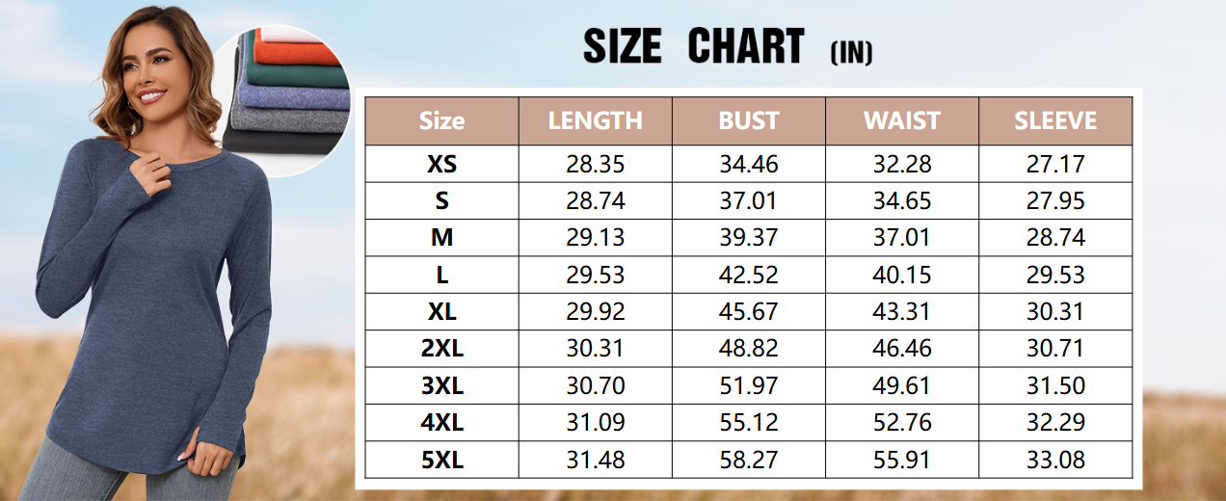Select the LENGTH column header
Screen dimensions: 1226x501
[595, 120]
